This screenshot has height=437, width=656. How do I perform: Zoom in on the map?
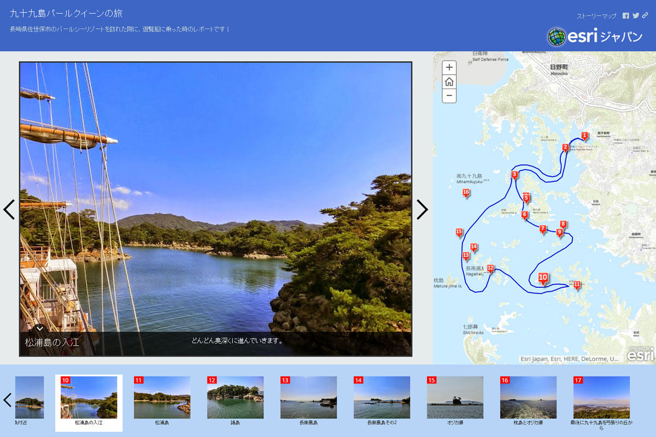(x=449, y=68)
